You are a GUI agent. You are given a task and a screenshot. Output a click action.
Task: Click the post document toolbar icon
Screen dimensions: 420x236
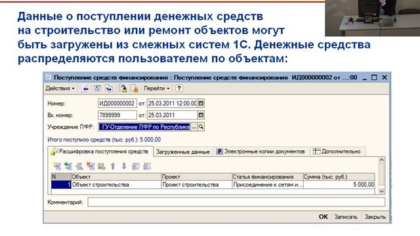tap(123, 88)
